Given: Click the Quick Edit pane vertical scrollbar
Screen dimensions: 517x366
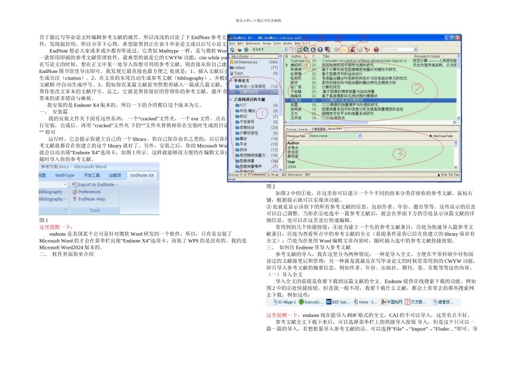Looking at the screenshot, I should [x=456, y=155].
